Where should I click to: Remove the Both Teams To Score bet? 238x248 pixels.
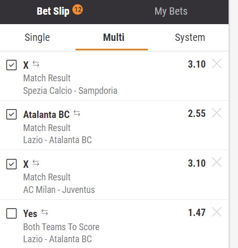(x=217, y=212)
